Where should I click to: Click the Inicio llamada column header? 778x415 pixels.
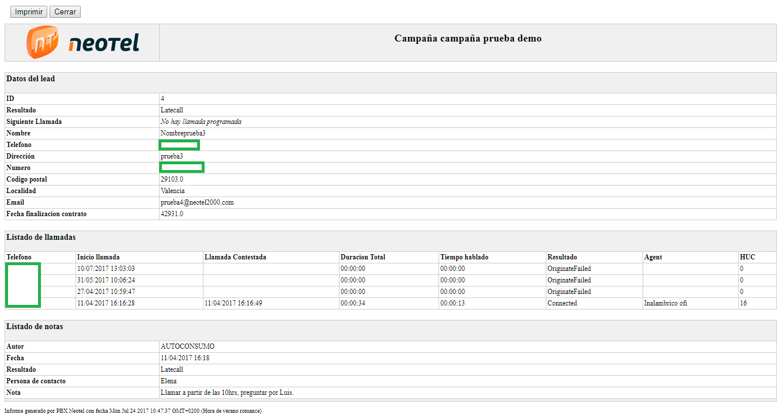coord(99,257)
